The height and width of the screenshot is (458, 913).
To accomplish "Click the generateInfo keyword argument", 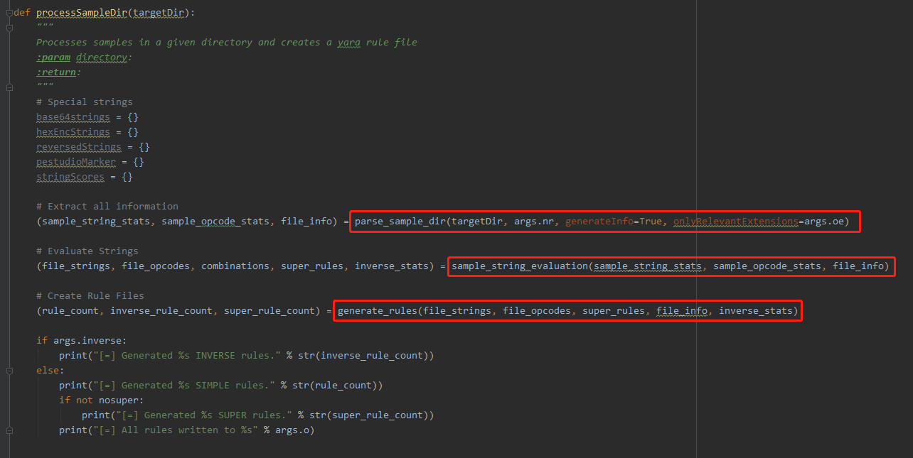I will [x=599, y=222].
